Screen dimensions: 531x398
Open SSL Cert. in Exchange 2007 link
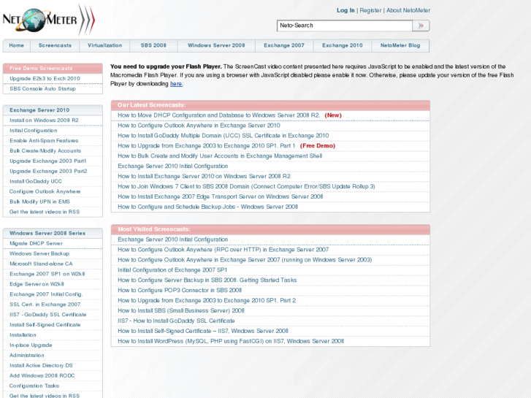(45, 305)
